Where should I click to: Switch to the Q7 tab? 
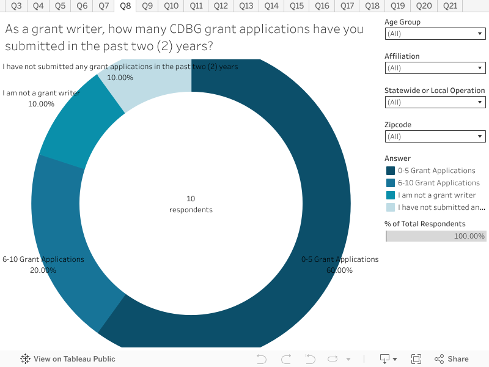click(x=103, y=6)
